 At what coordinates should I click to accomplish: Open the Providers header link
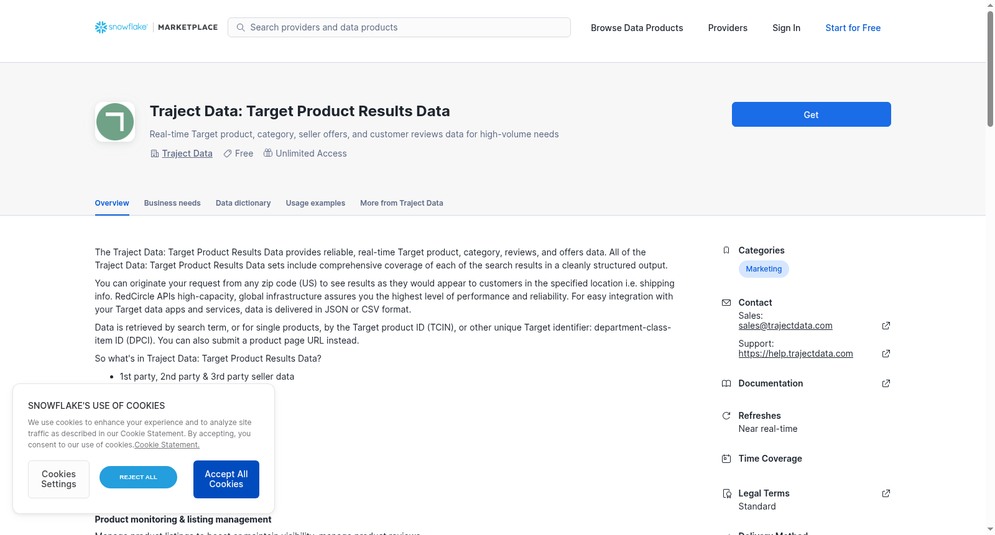(x=728, y=28)
